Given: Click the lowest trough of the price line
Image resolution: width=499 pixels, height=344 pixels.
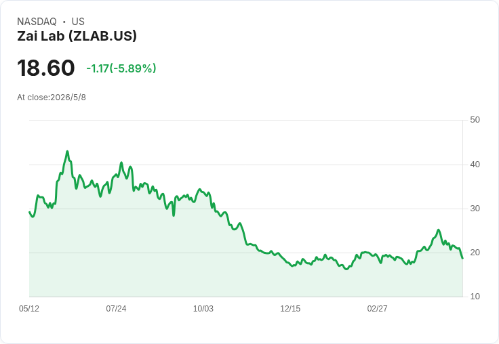Looking at the screenshot, I should (346, 269).
